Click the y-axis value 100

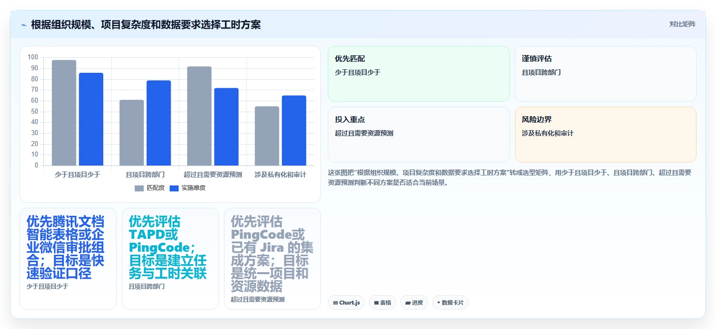[33, 57]
